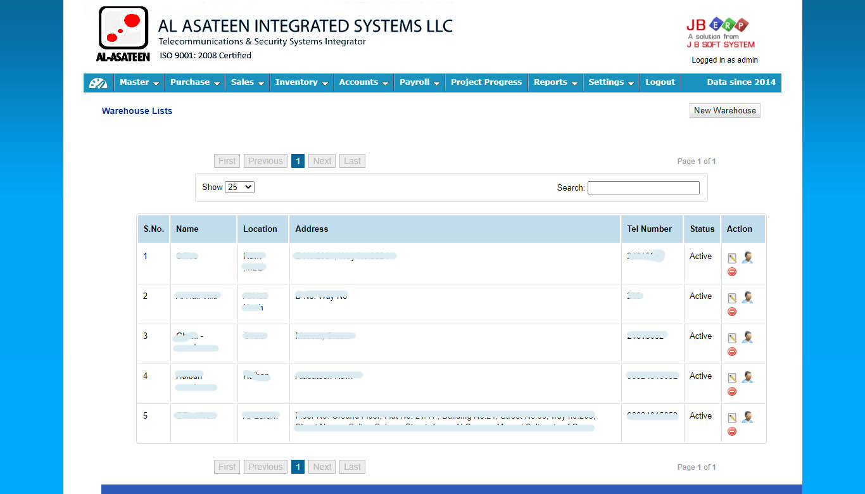Sort by the Address column header
This screenshot has height=494, width=865.
pos(455,229)
